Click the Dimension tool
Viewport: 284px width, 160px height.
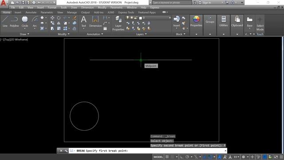coord(95,21)
